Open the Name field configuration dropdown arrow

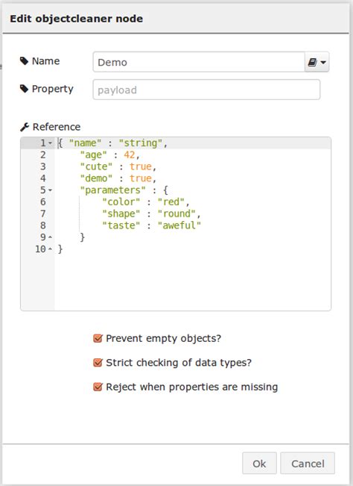tap(323, 62)
